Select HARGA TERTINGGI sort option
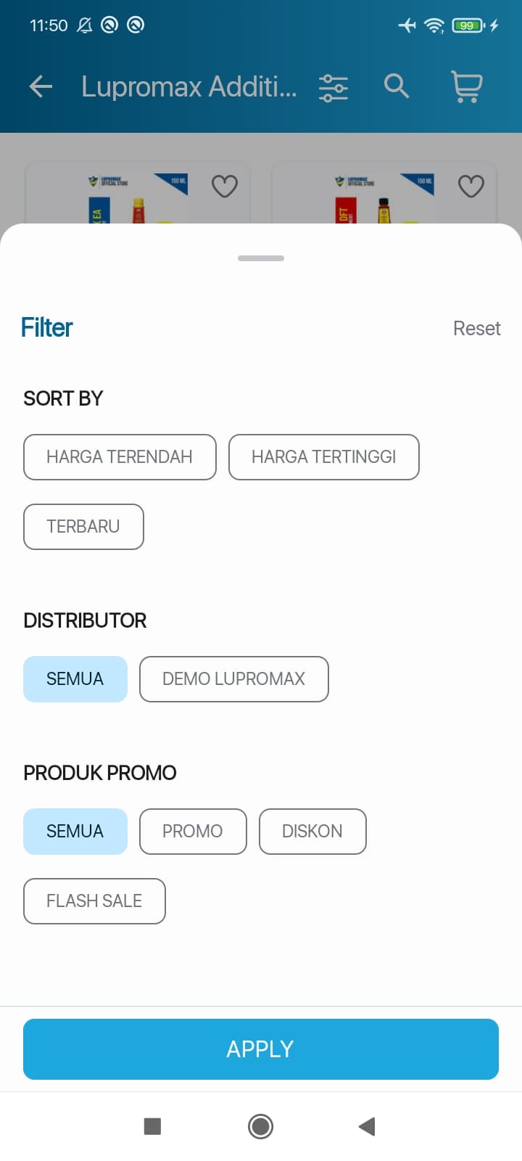 coord(324,457)
